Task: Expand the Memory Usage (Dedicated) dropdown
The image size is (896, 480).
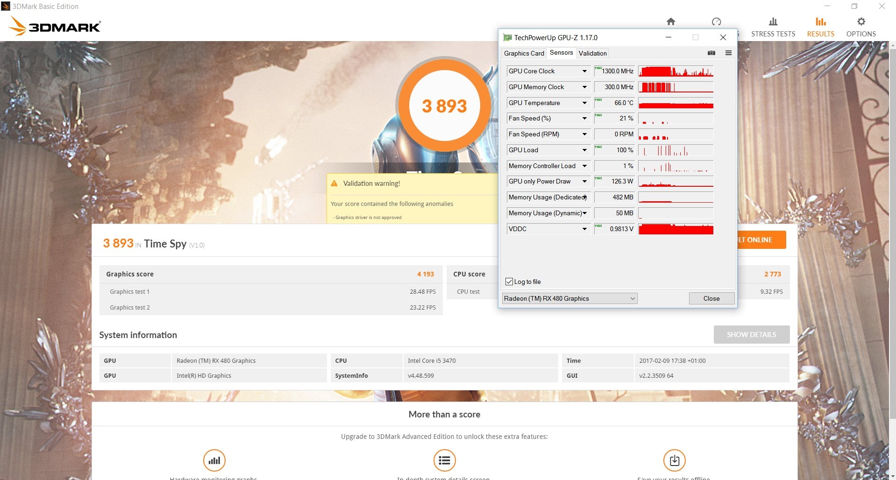Action: click(x=584, y=197)
